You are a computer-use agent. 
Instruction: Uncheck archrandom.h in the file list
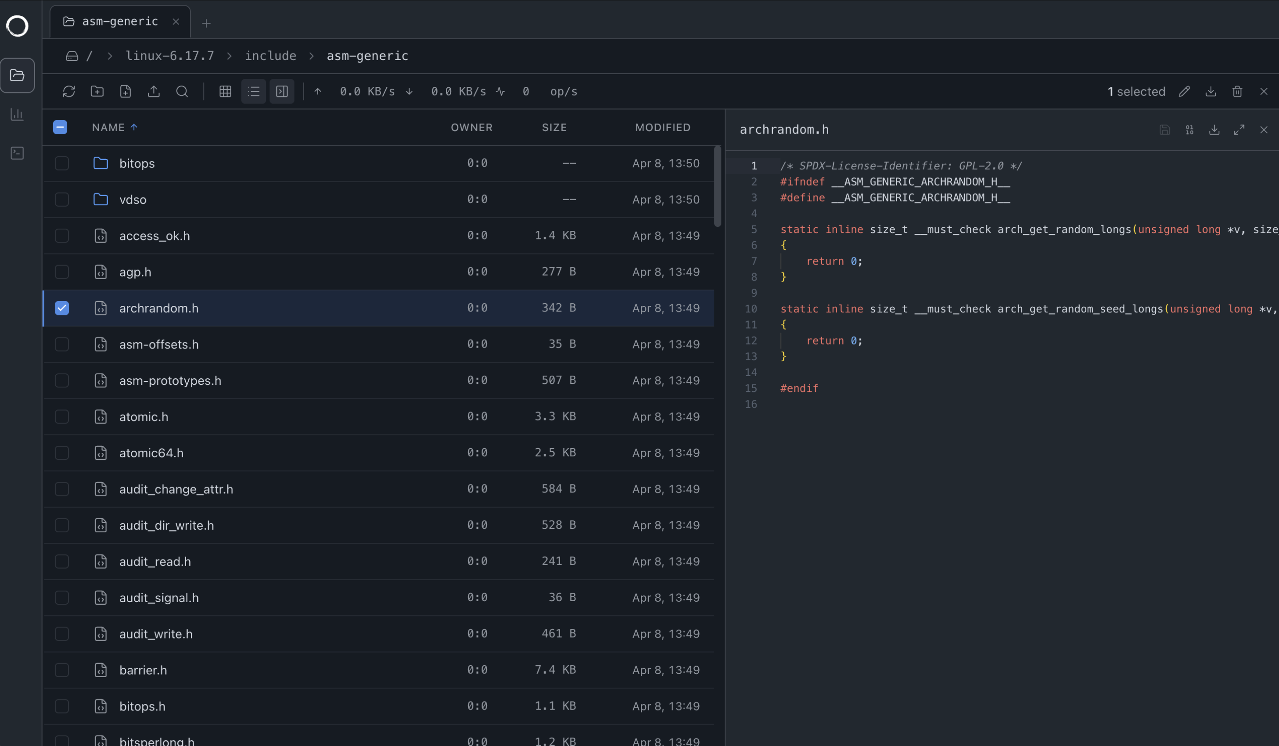pos(61,308)
